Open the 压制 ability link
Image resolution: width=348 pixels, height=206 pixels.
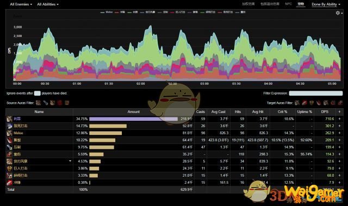click(17, 147)
